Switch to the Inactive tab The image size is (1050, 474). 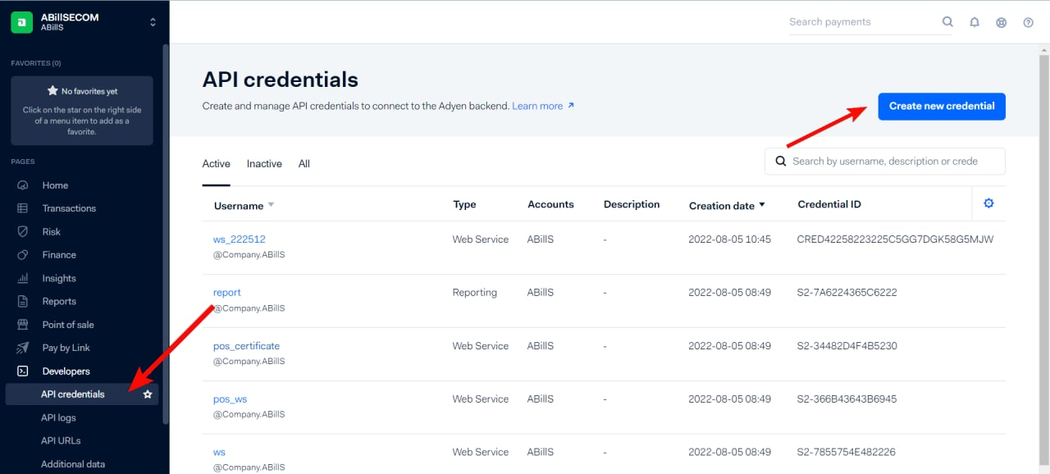(x=264, y=164)
